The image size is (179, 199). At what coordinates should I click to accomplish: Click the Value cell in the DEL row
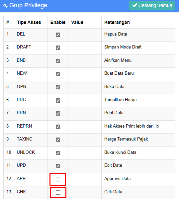pyautogui.click(x=85, y=35)
